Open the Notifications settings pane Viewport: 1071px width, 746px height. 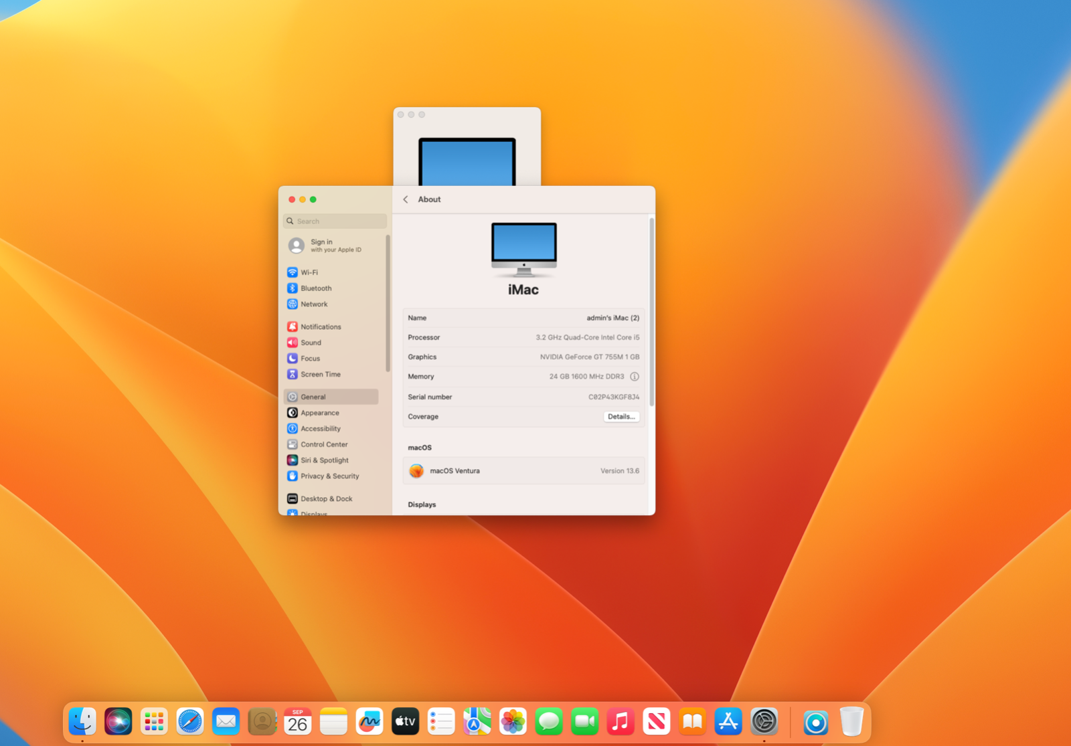[331, 327]
